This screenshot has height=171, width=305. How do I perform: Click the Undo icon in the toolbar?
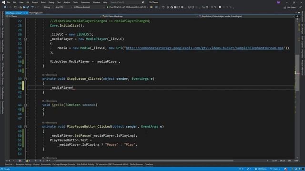(x=32, y=7)
